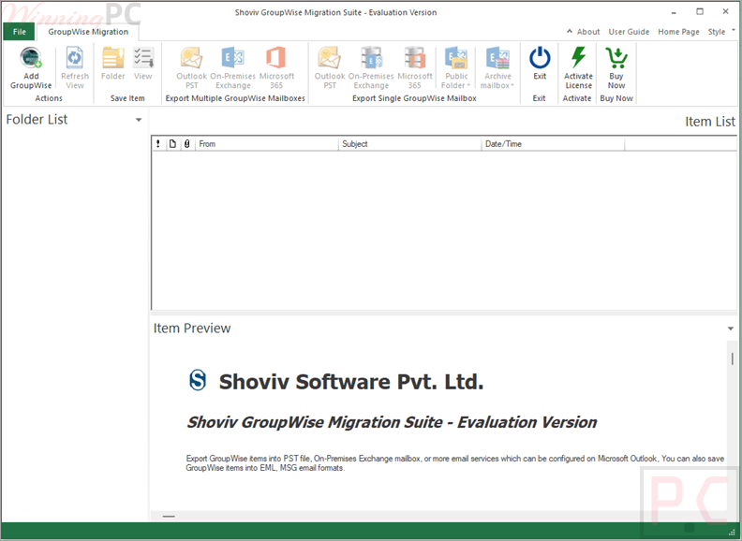The image size is (742, 541).
Task: Click the Buy Now cart icon
Action: coord(616,58)
